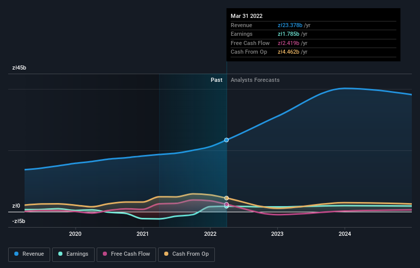Screen dimensions: 420x268
Task: Click the Mar 31 2022 tooltip date
Action: point(247,16)
